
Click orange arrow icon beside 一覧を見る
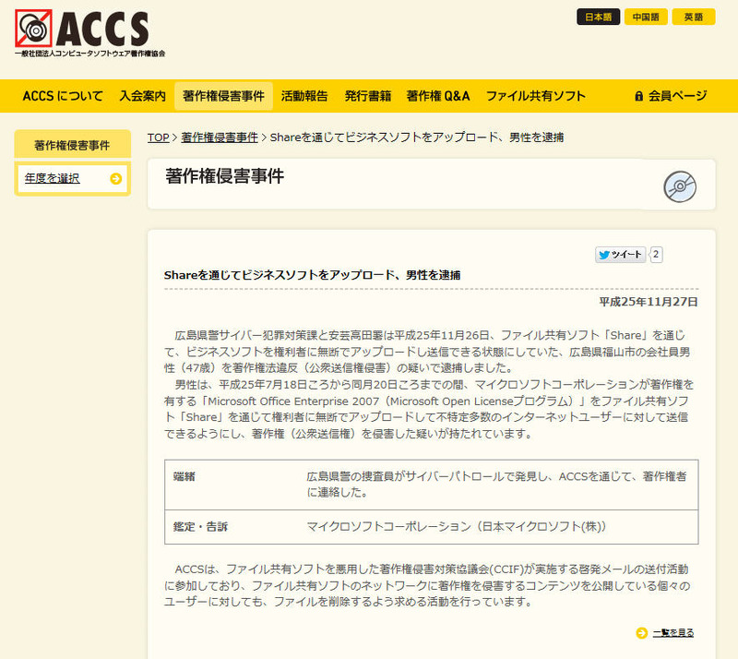click(x=641, y=632)
